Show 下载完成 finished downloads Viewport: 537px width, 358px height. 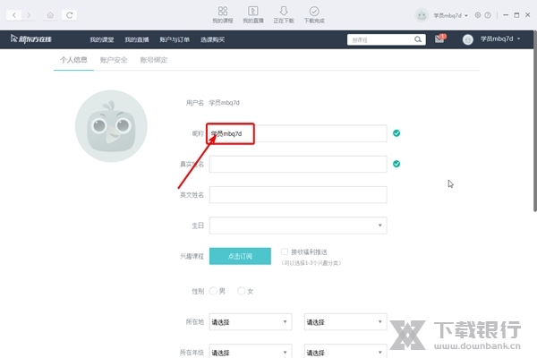pyautogui.click(x=314, y=14)
